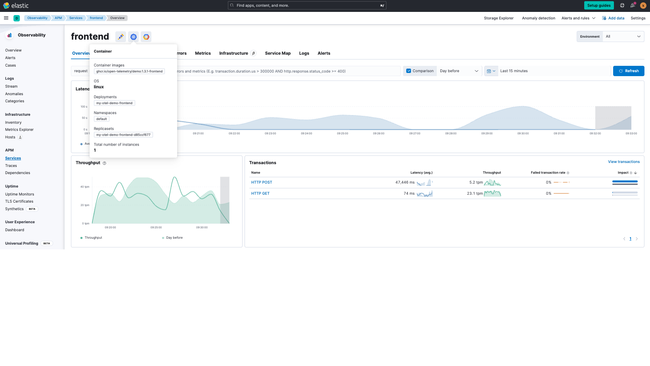Open the HTTP POST transaction
Image resolution: width=650 pixels, height=366 pixels.
tap(262, 182)
